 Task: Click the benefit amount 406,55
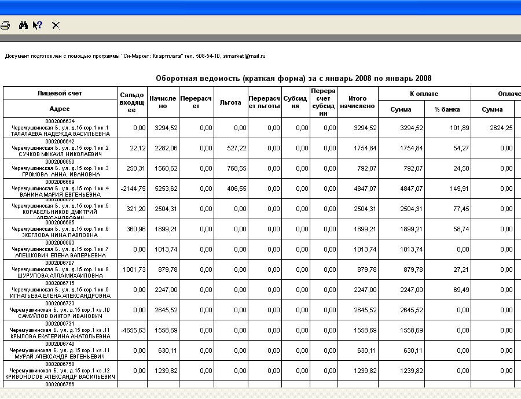(x=237, y=189)
